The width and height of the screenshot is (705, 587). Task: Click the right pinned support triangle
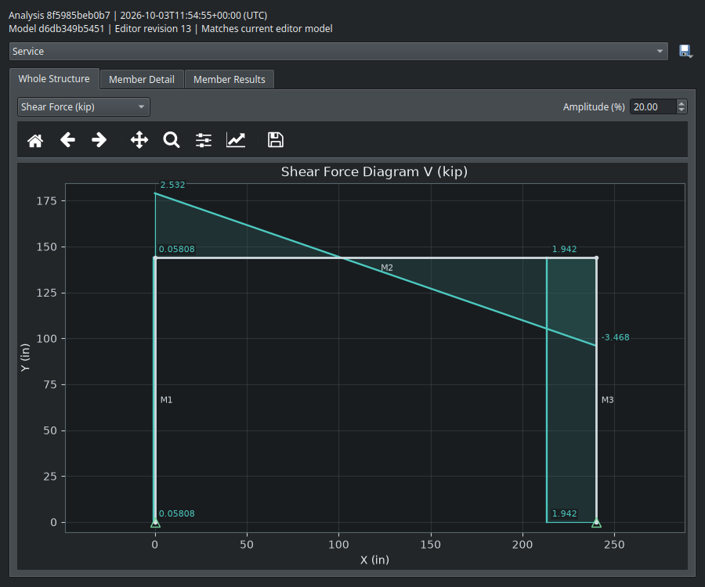click(596, 523)
